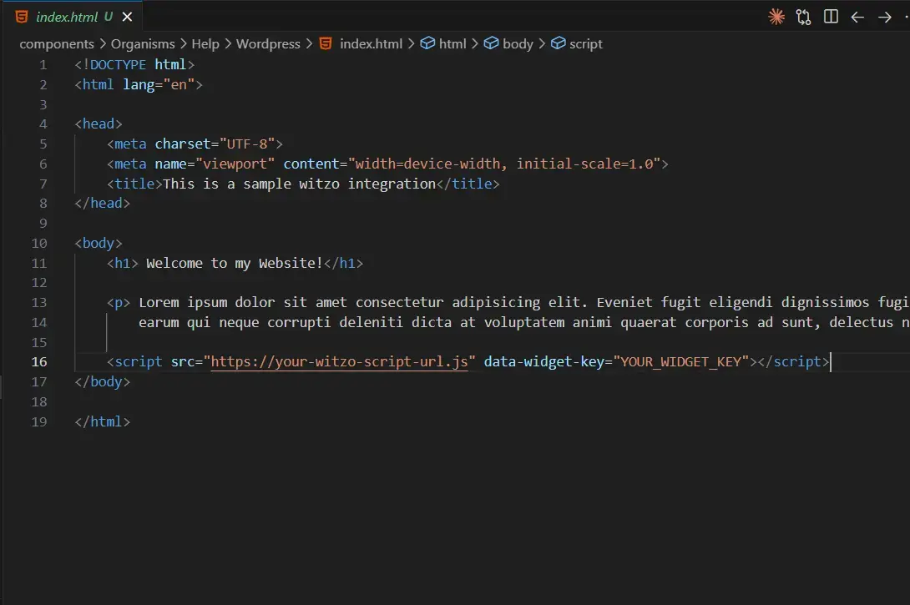The image size is (910, 605).
Task: Select the html symbol icon in the breadcrumb
Action: click(429, 43)
